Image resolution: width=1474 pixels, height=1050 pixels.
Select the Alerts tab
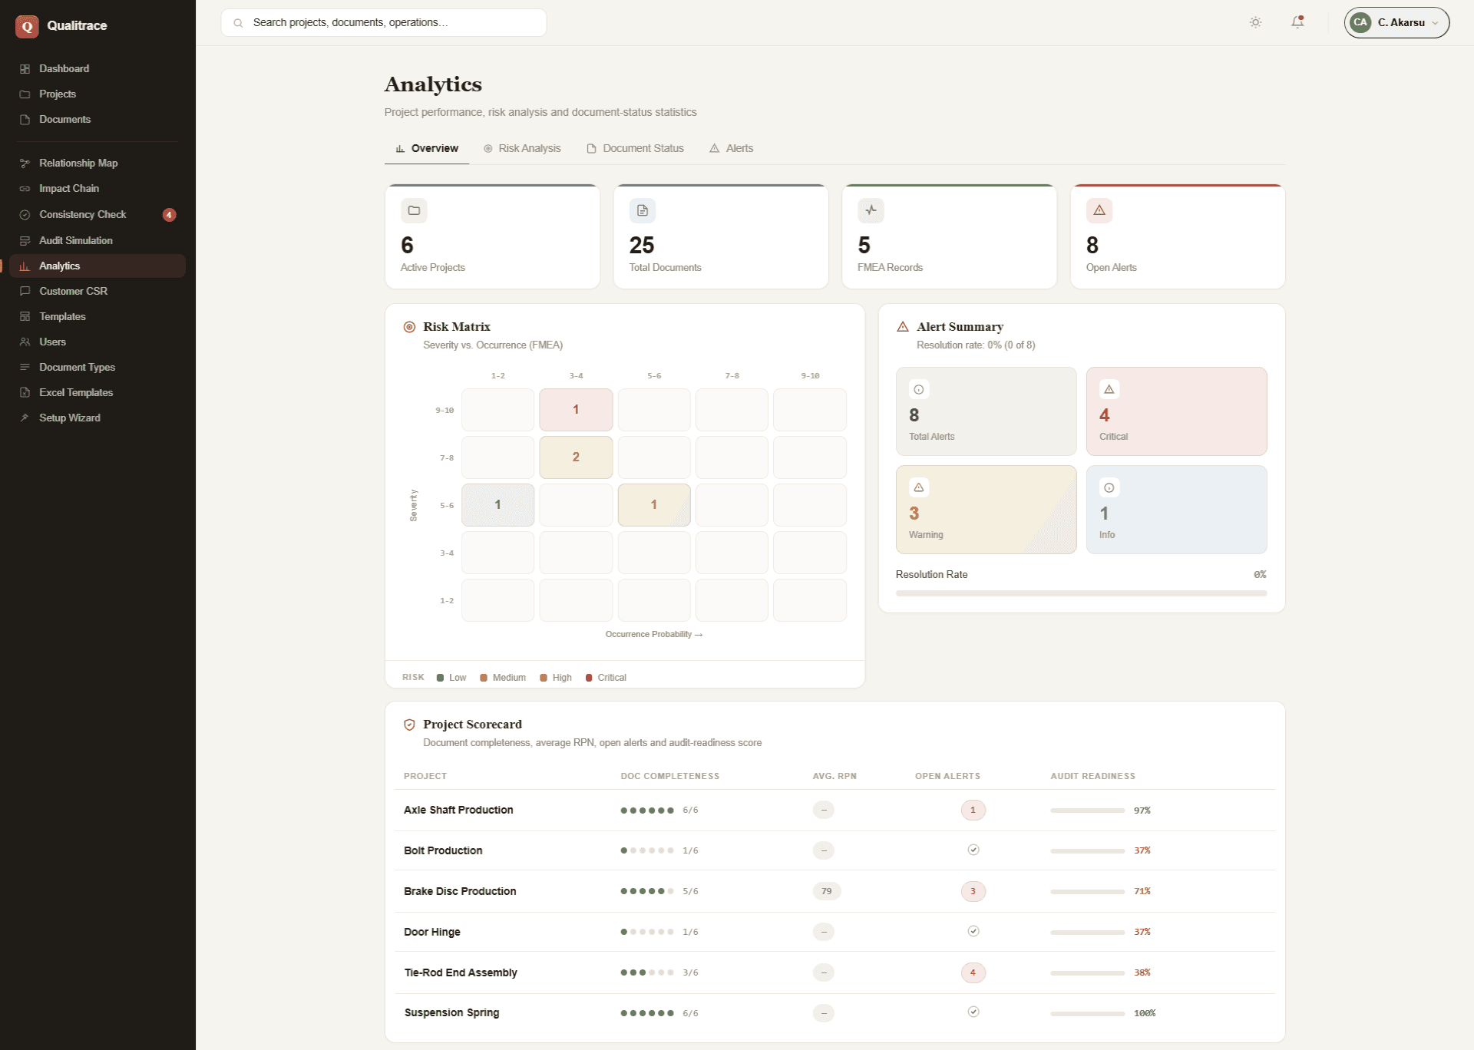click(731, 148)
